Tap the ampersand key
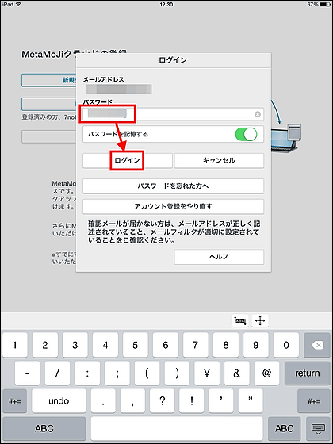 click(x=236, y=373)
